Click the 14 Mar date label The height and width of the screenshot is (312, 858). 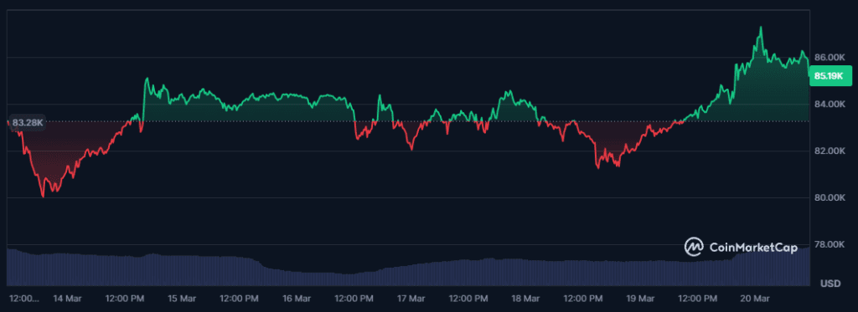[67, 299]
